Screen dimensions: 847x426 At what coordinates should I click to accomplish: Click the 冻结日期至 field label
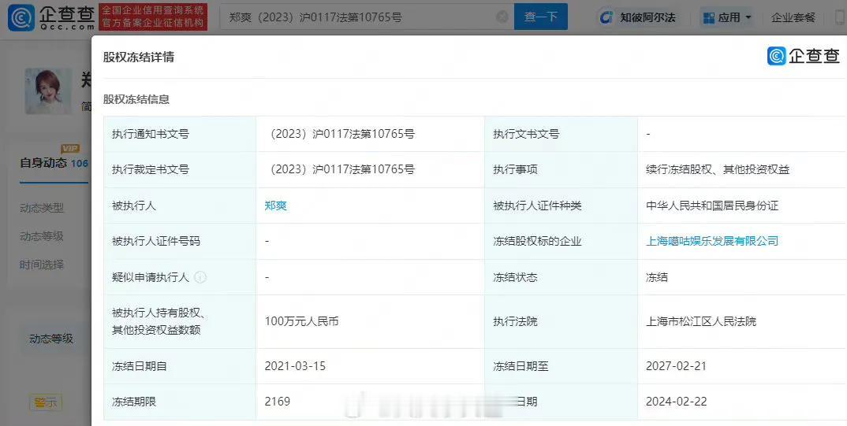(x=521, y=366)
